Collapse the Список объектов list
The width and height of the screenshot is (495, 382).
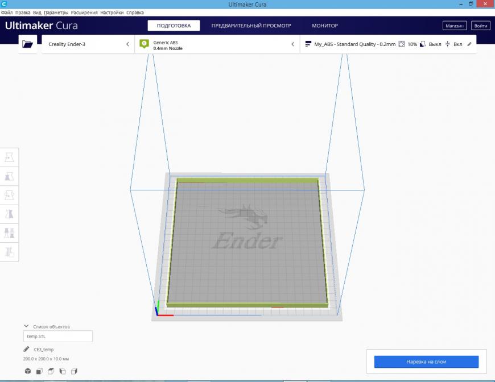(26, 326)
